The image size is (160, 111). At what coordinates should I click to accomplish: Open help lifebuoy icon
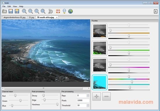click(x=58, y=11)
